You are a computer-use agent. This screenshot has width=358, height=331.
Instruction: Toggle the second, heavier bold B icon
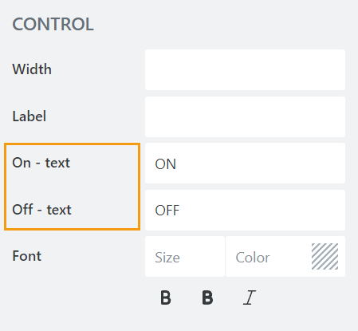[207, 298]
